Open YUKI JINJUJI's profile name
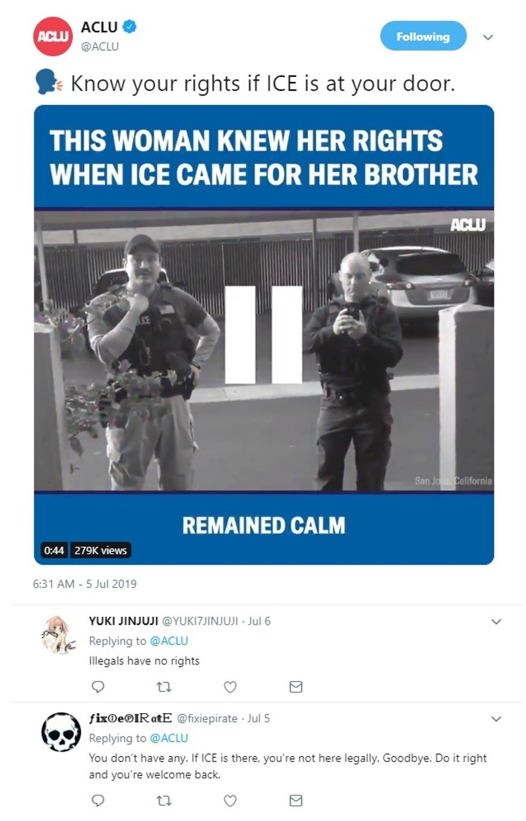 point(123,621)
